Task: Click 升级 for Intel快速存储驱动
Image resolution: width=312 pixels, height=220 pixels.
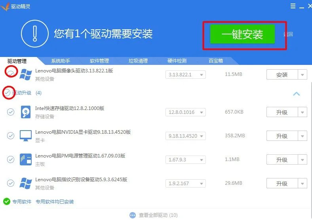Action: click(x=282, y=112)
